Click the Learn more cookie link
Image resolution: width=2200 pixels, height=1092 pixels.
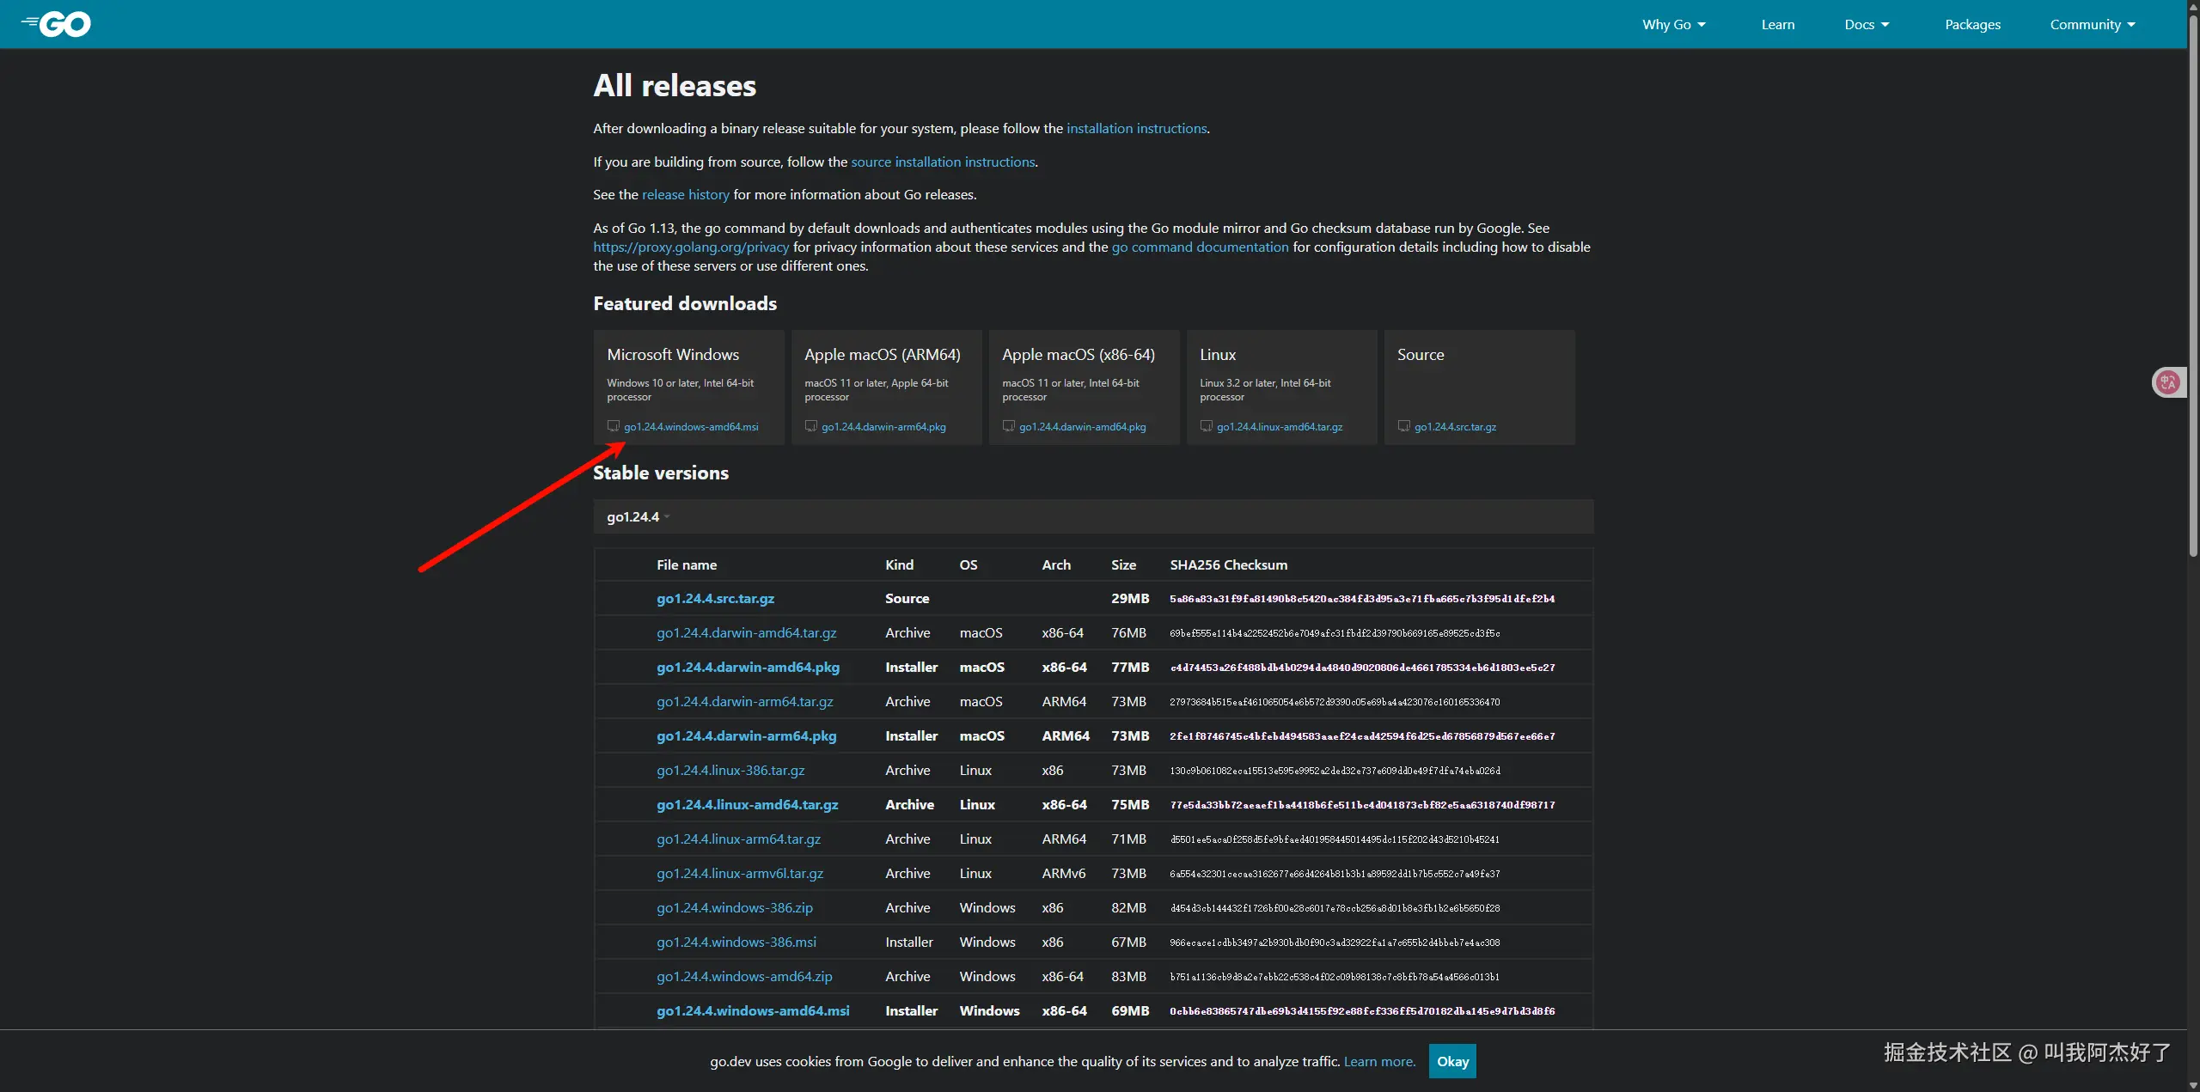pyautogui.click(x=1378, y=1061)
